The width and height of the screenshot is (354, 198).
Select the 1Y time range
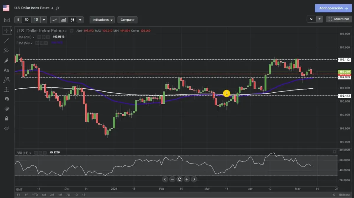click(x=26, y=195)
